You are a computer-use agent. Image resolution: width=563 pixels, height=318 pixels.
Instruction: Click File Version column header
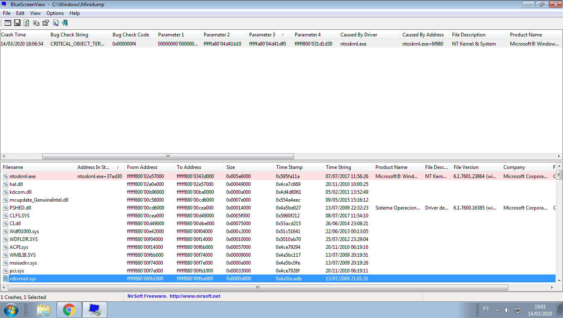pos(476,167)
